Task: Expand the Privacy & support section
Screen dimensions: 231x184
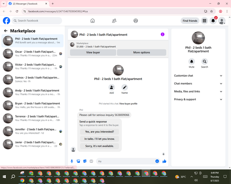Action: (x=198, y=99)
